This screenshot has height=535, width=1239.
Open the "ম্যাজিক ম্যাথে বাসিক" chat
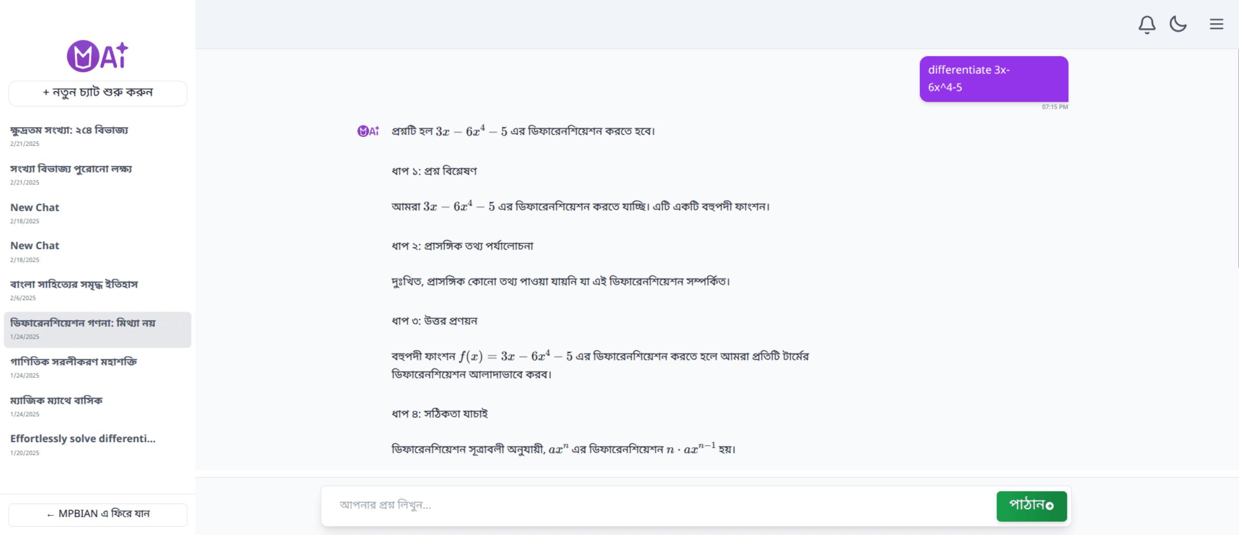(x=56, y=400)
